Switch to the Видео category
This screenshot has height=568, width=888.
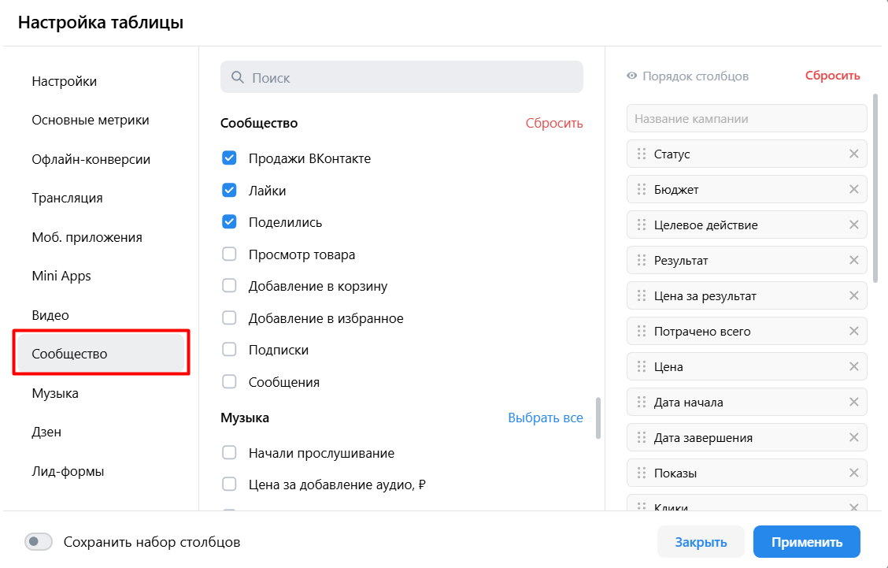[50, 315]
